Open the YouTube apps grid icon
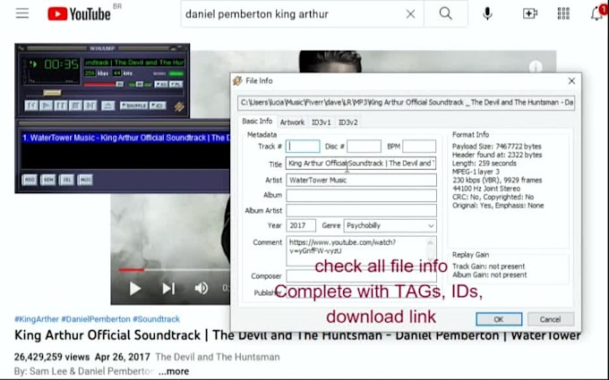This screenshot has height=380, width=609. click(x=563, y=14)
